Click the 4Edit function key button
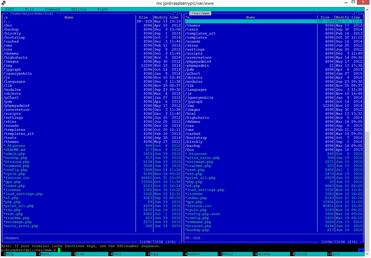The height and width of the screenshot is (258, 371). (128, 254)
